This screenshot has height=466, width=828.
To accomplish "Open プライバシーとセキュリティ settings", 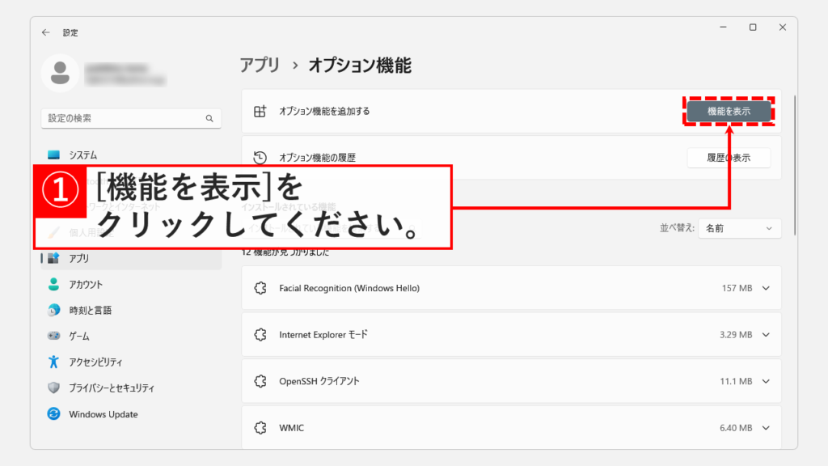I will pyautogui.click(x=111, y=388).
